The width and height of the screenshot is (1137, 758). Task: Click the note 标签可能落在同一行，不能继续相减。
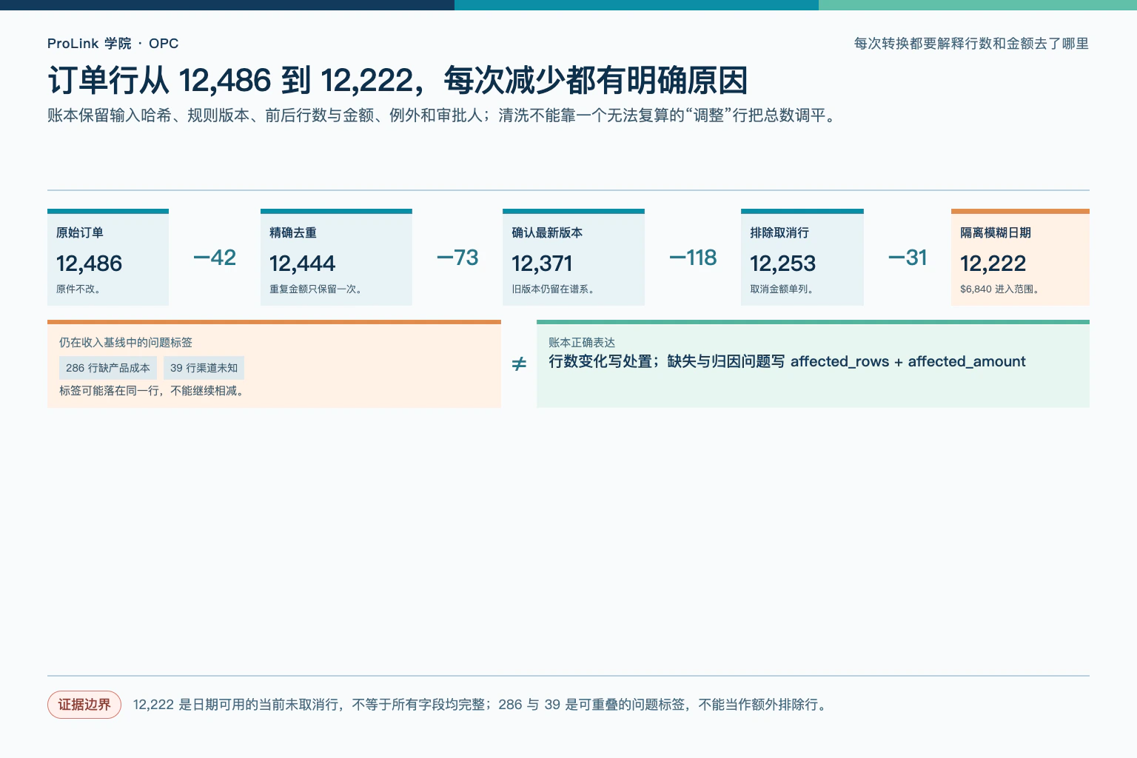point(152,391)
